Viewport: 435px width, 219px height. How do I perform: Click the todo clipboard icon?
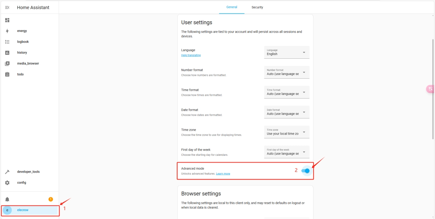pyautogui.click(x=7, y=74)
